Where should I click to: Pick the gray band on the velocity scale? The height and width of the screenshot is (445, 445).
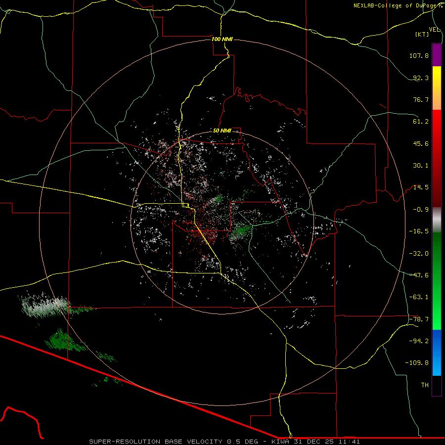pos(437,219)
